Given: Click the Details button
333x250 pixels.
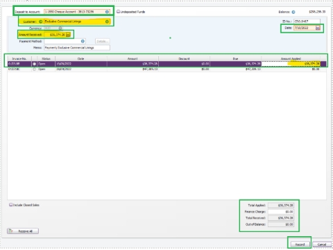Looking at the screenshot, I should pos(102,41).
